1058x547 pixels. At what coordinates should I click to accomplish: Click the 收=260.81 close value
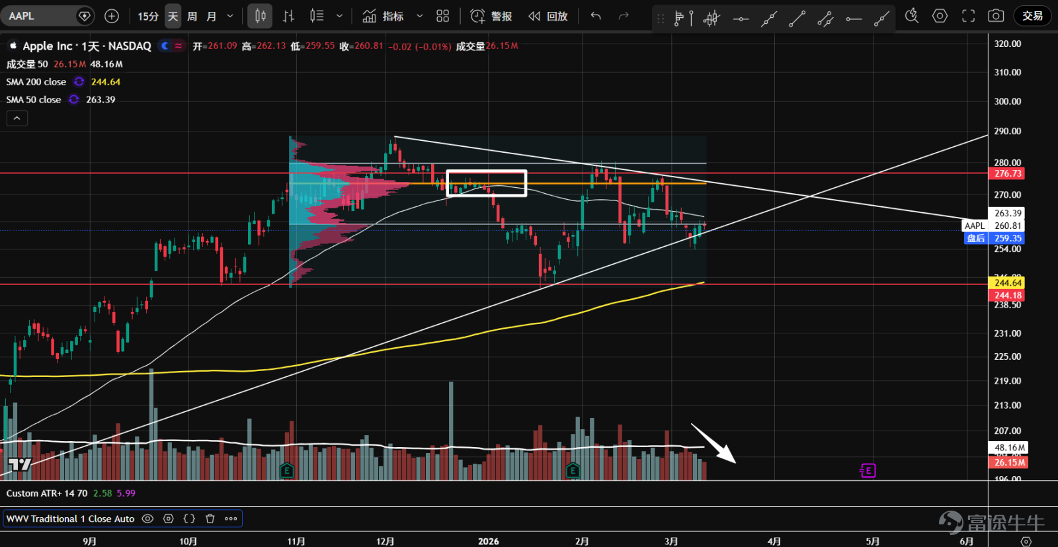click(x=361, y=46)
